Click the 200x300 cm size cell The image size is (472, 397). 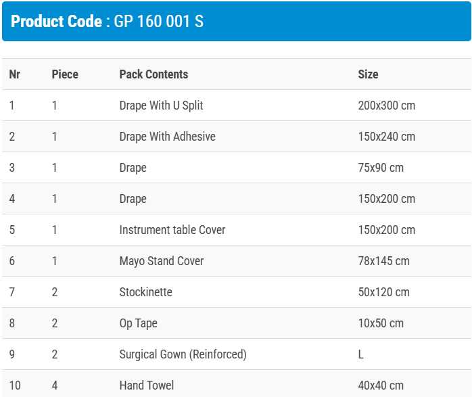coord(386,106)
